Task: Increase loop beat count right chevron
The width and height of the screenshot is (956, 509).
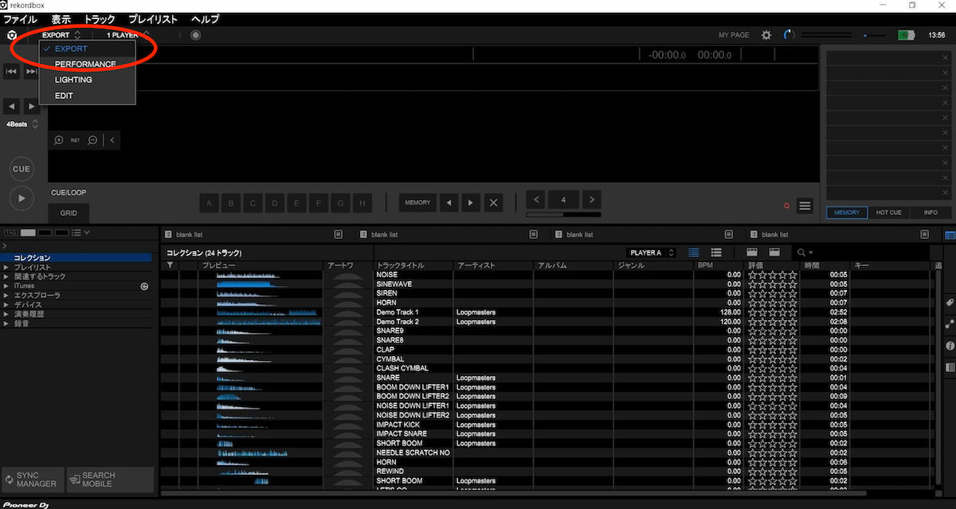Action: [592, 200]
